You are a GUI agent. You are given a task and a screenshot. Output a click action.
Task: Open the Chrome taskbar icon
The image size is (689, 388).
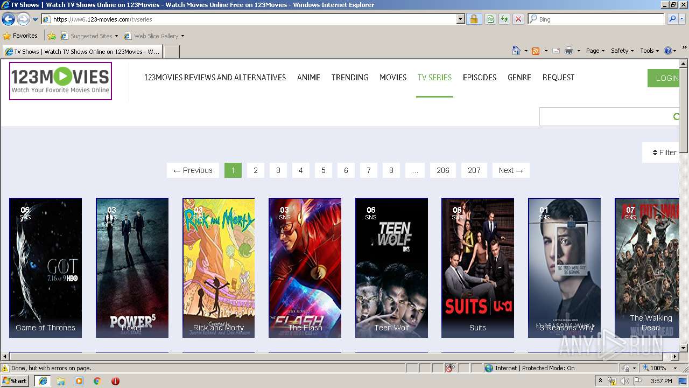[x=97, y=381]
